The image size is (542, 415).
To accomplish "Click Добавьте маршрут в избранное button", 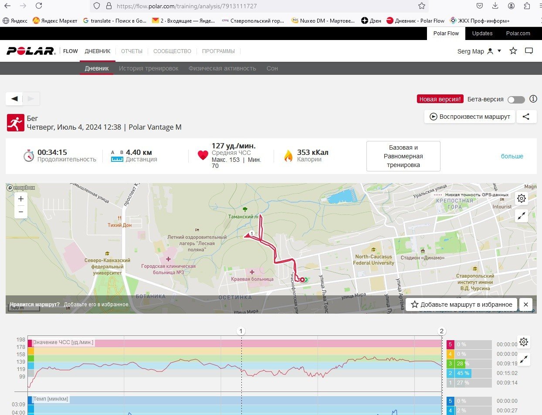I will point(462,305).
